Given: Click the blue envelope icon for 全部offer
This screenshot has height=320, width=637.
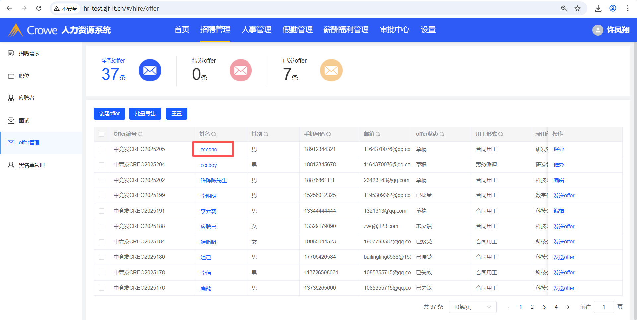Looking at the screenshot, I should [x=150, y=70].
